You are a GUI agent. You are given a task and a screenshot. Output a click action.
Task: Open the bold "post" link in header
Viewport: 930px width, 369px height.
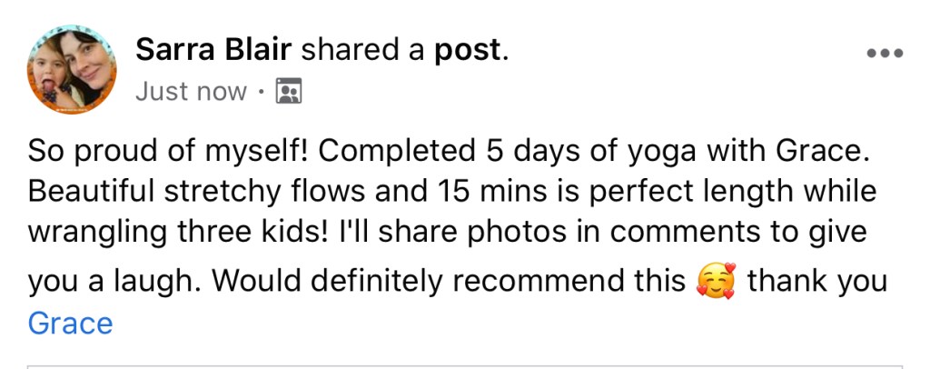click(x=469, y=50)
